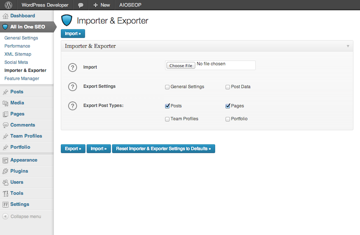The height and width of the screenshot is (235, 360).
Task: Open the comments bubble icon in admin bar
Action: click(80, 5)
